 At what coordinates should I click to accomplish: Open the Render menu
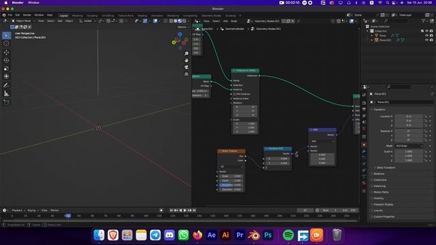27,15
